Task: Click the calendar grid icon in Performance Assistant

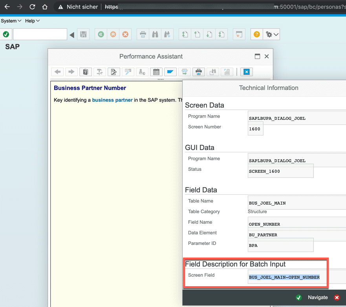Action: tap(156, 72)
